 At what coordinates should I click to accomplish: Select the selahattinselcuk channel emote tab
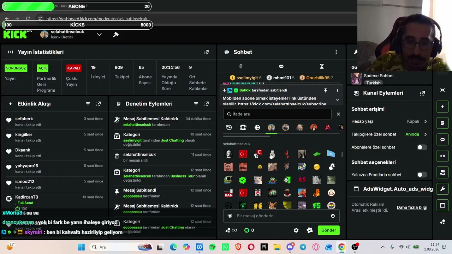pos(271,127)
